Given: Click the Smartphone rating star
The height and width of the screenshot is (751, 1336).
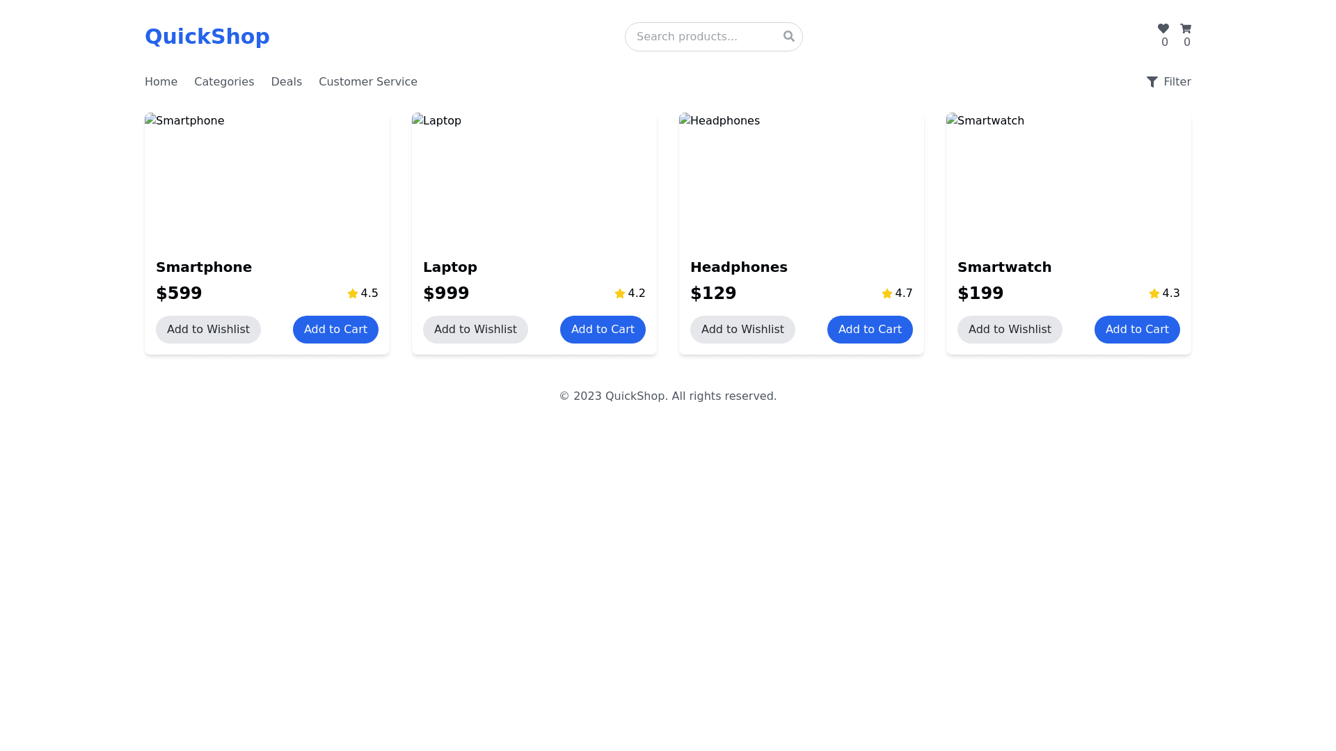Looking at the screenshot, I should [x=353, y=293].
